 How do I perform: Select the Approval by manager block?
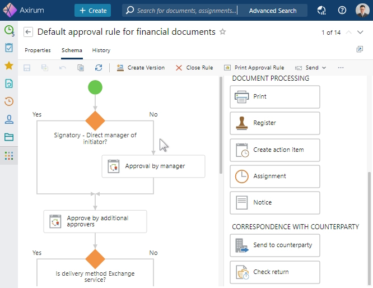click(153, 166)
